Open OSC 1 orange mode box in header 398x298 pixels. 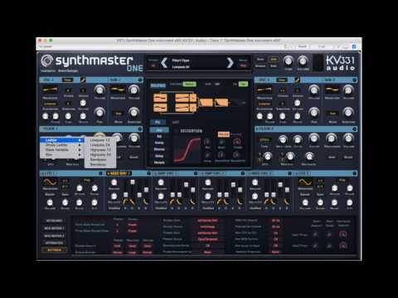click(x=67, y=80)
